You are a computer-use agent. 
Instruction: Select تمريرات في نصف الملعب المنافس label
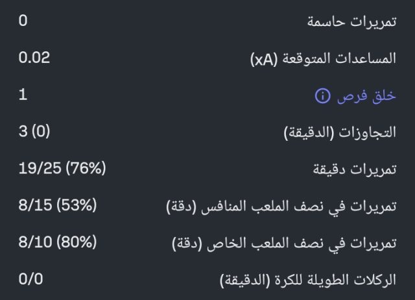291,207
